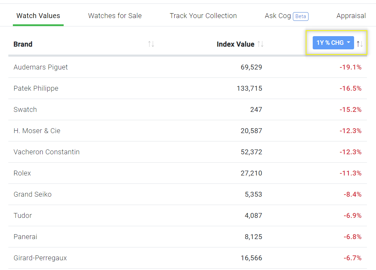The width and height of the screenshot is (376, 270).
Task: Click the Beta badge next to Ask Cog
Action: pyautogui.click(x=301, y=16)
